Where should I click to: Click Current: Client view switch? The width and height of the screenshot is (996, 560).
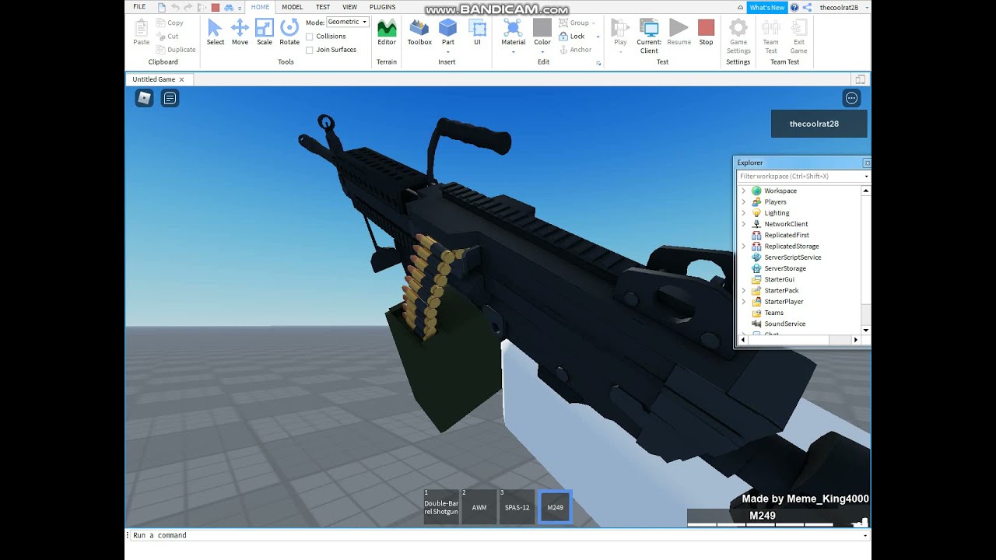[x=649, y=36]
